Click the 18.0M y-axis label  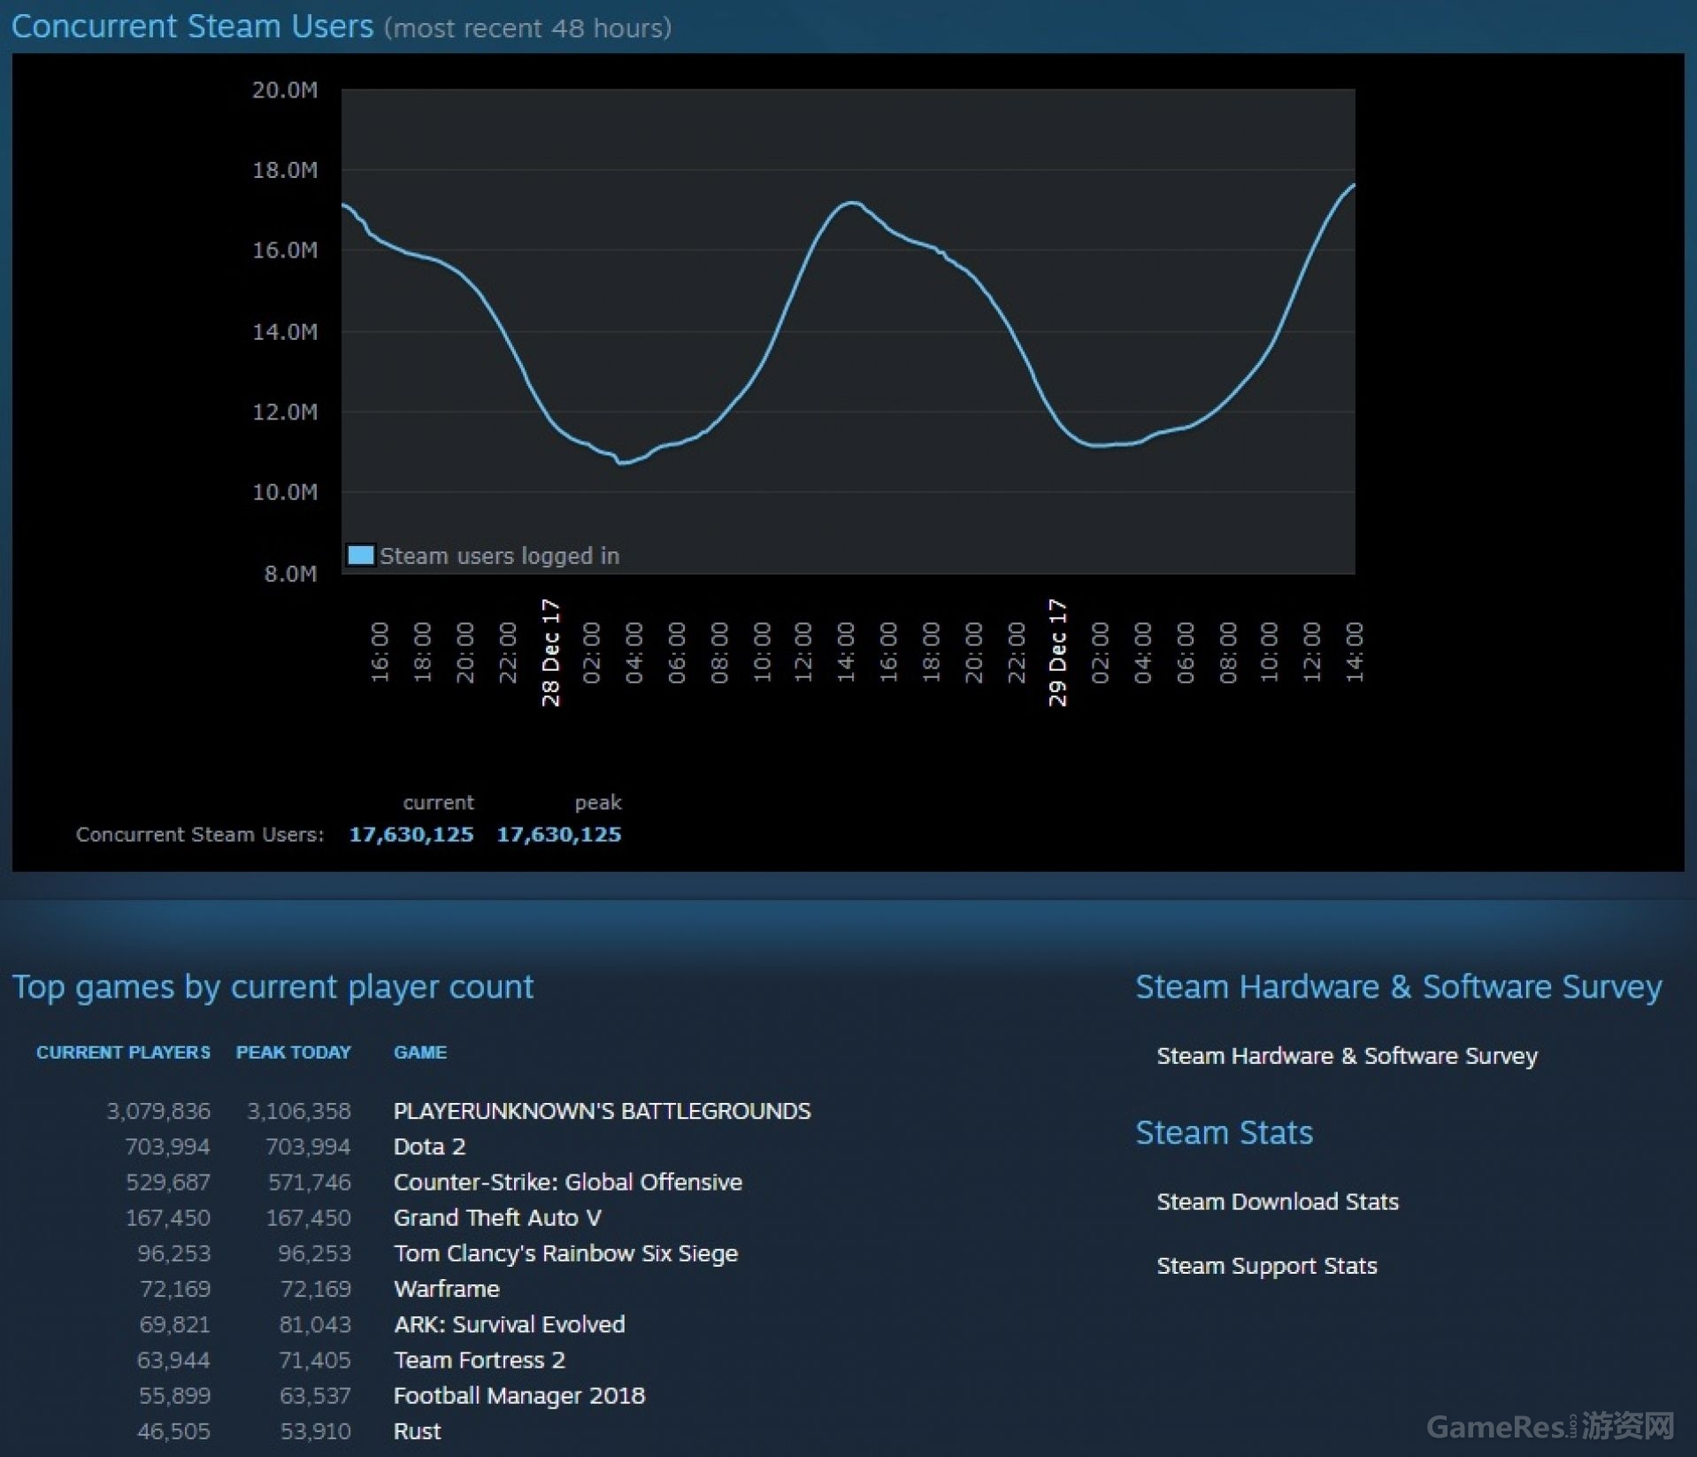[284, 170]
